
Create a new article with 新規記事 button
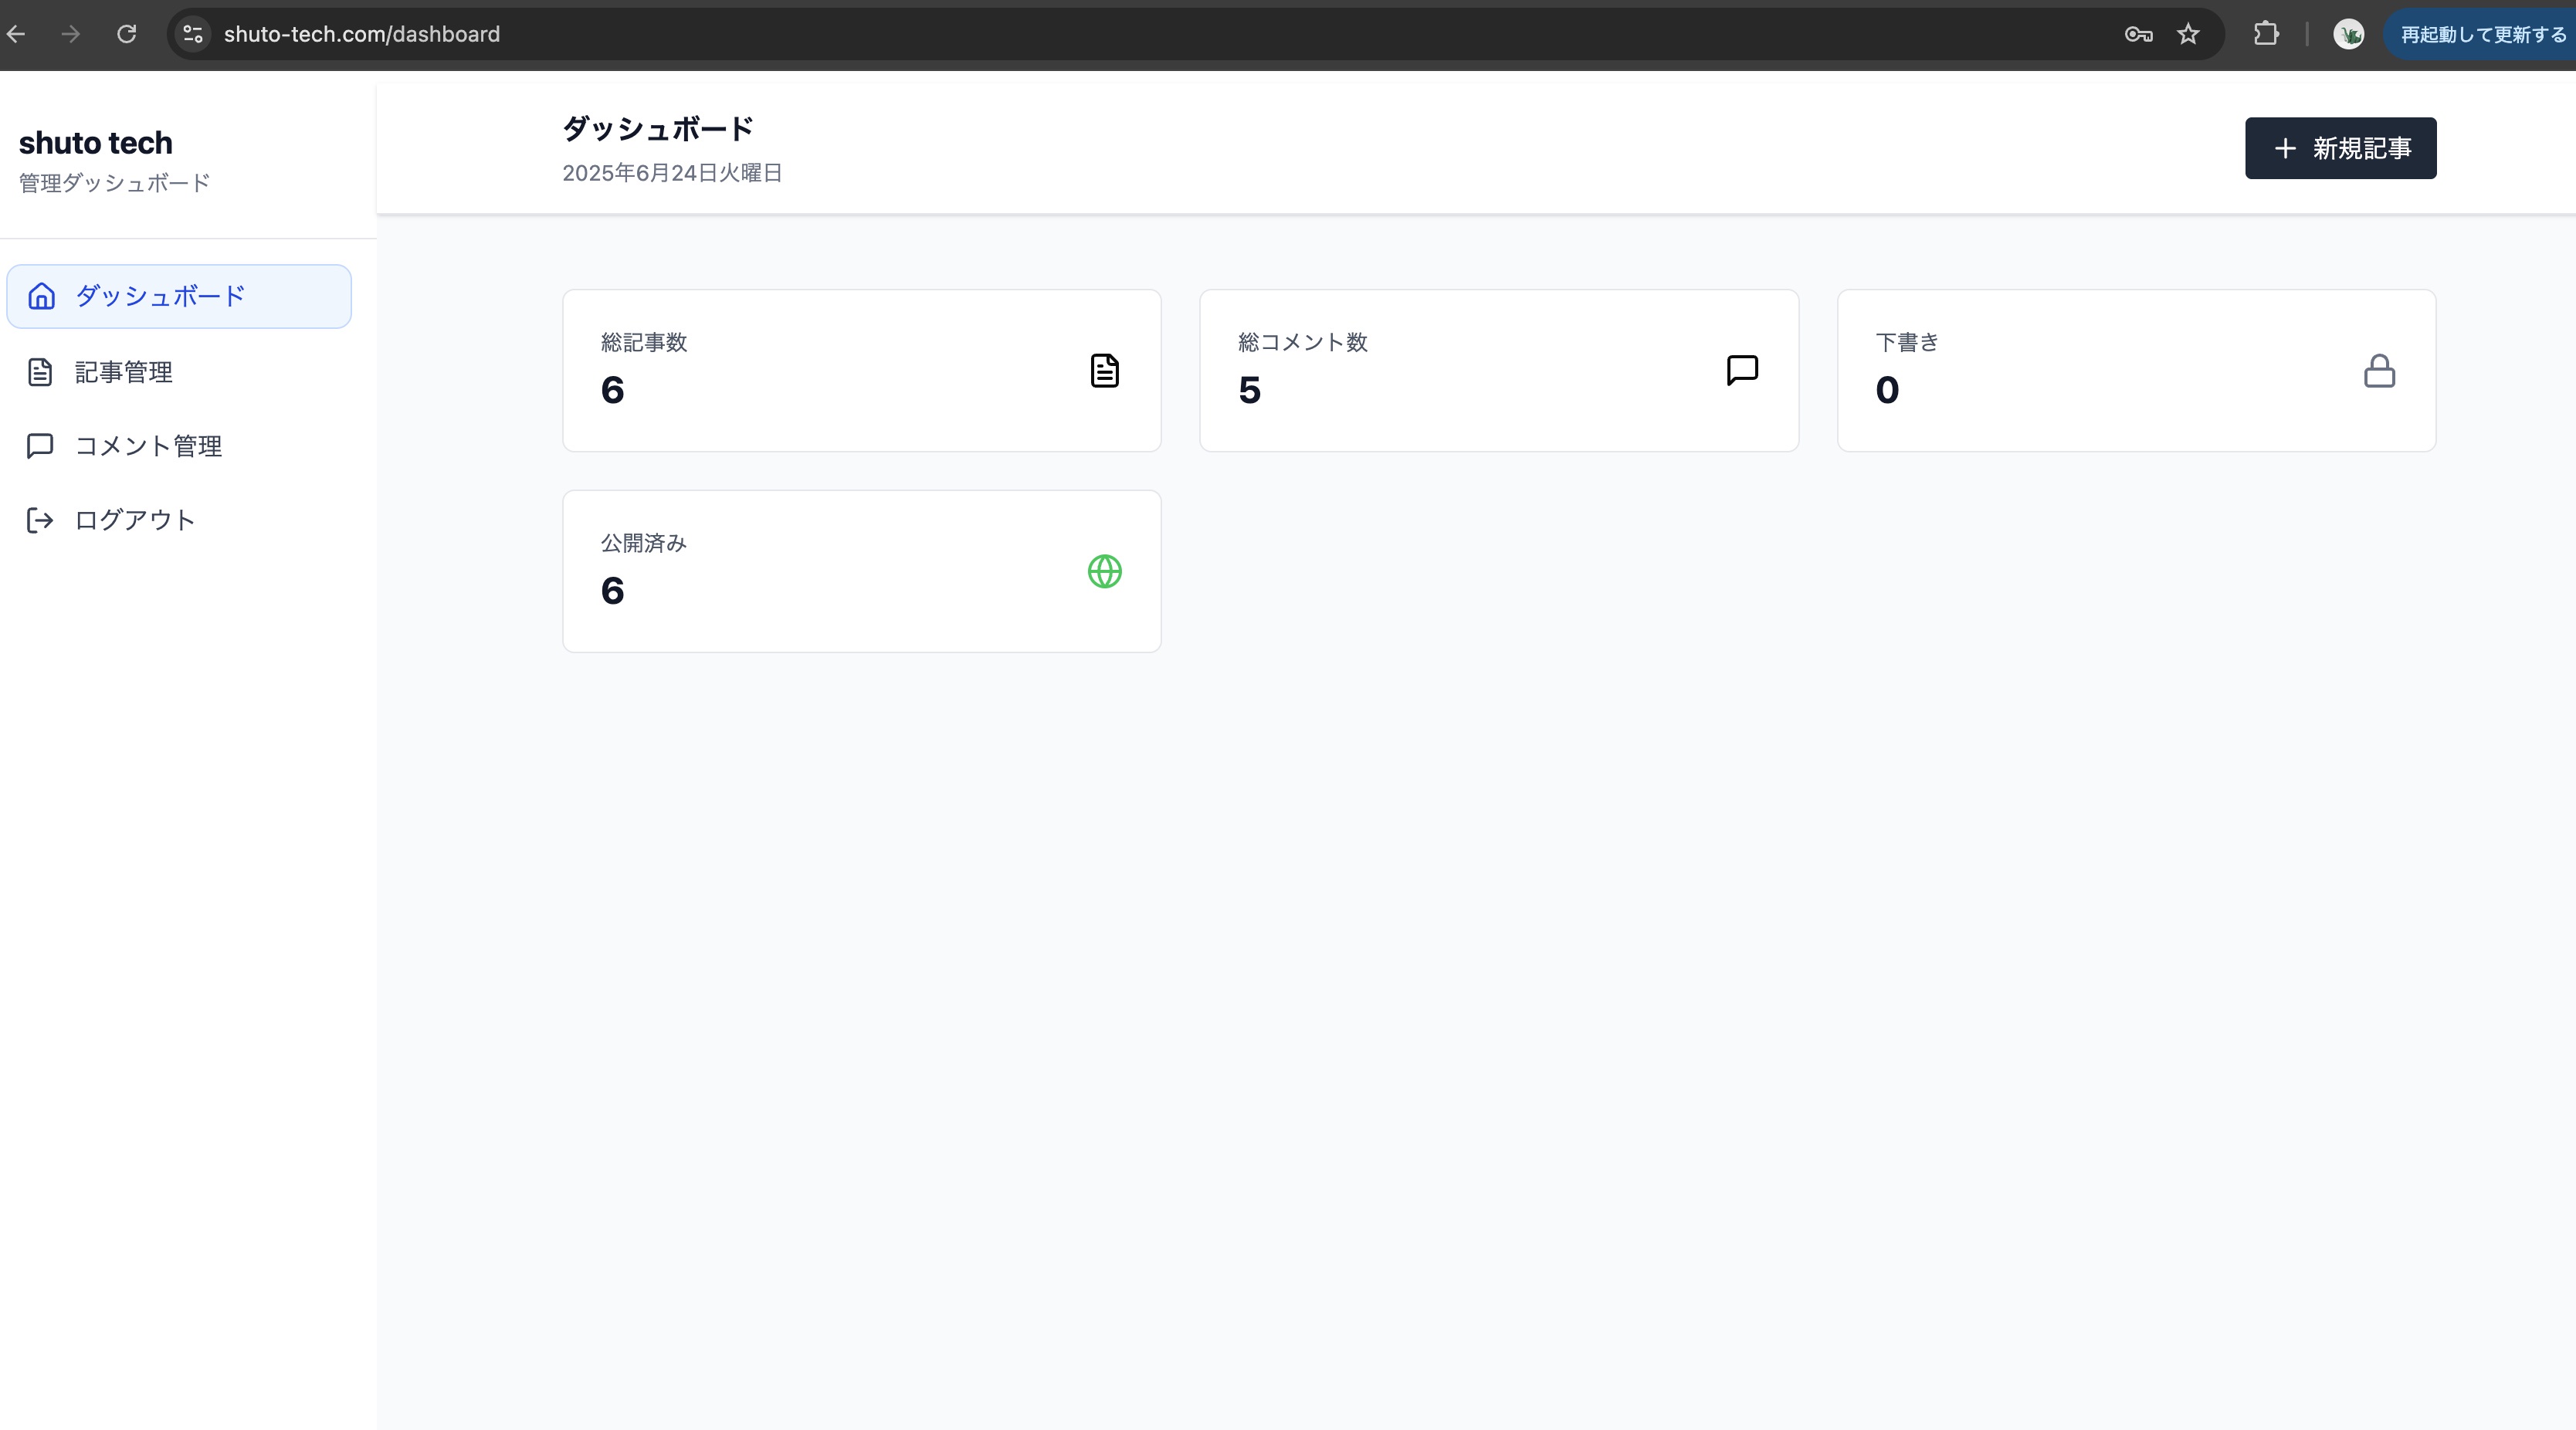[2340, 148]
